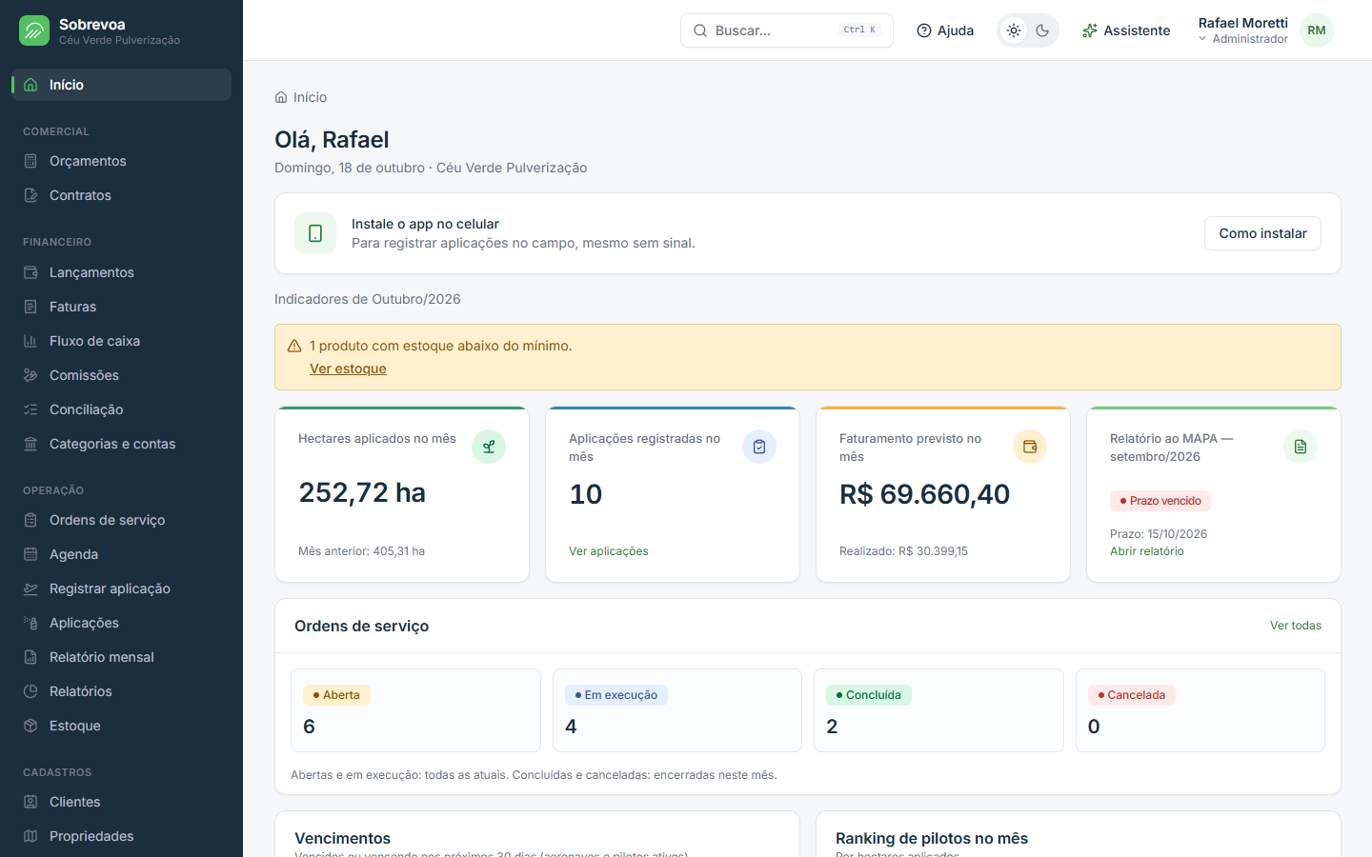1372x857 pixels.
Task: Click the Clientes sidebar icon
Action: pos(30,802)
